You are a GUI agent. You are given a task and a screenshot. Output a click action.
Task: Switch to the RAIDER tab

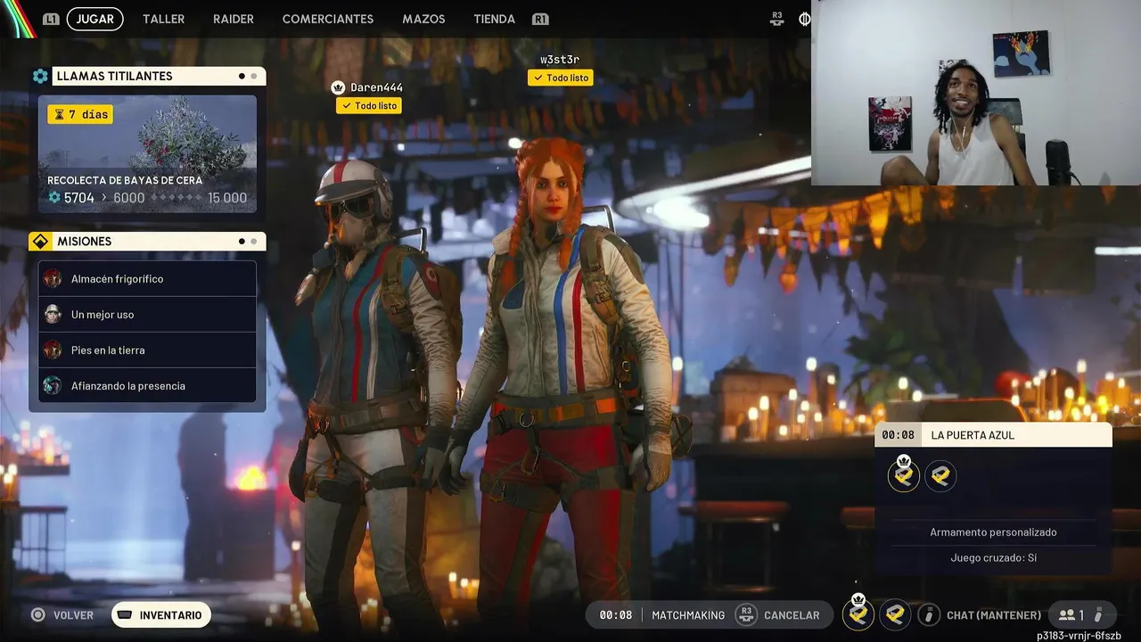tap(234, 19)
